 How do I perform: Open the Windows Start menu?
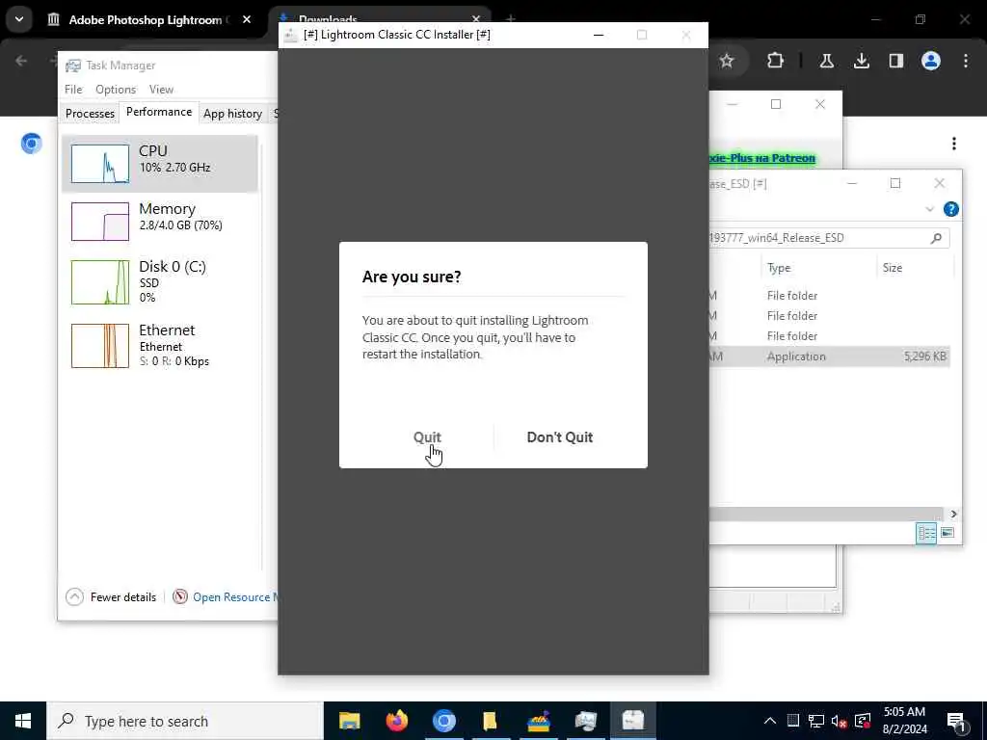click(x=23, y=721)
